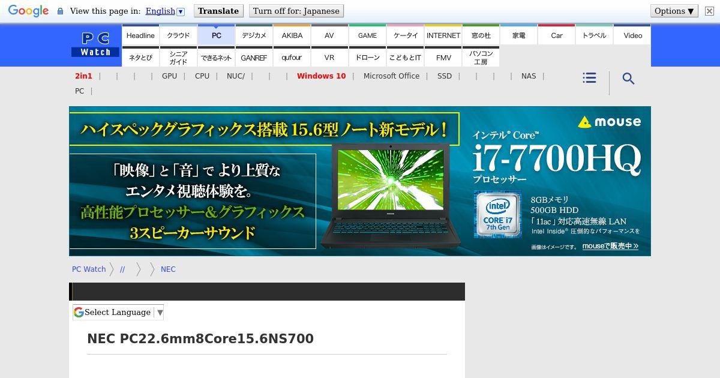720x378 pixels.
Task: Open the AV tab
Action: (329, 35)
